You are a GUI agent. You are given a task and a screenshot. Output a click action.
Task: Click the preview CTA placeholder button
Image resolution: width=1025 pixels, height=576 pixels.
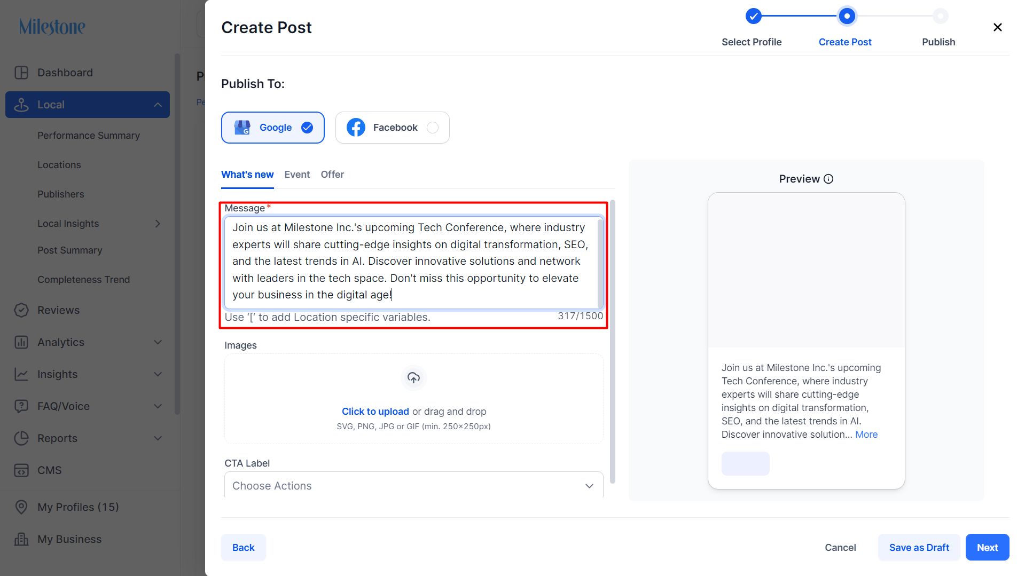[745, 463]
